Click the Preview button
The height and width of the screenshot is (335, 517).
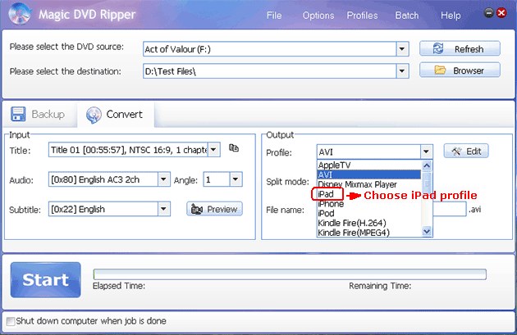[215, 209]
